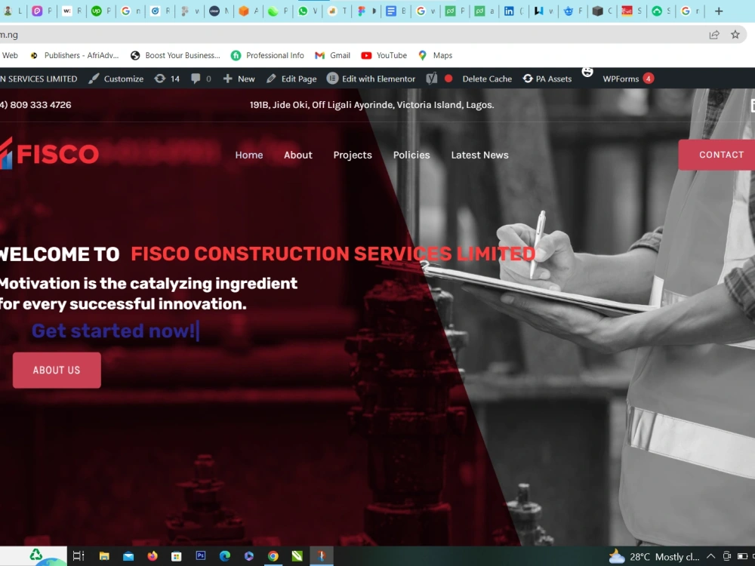The width and height of the screenshot is (755, 566).
Task: Open the Latest News page
Action: click(x=479, y=155)
